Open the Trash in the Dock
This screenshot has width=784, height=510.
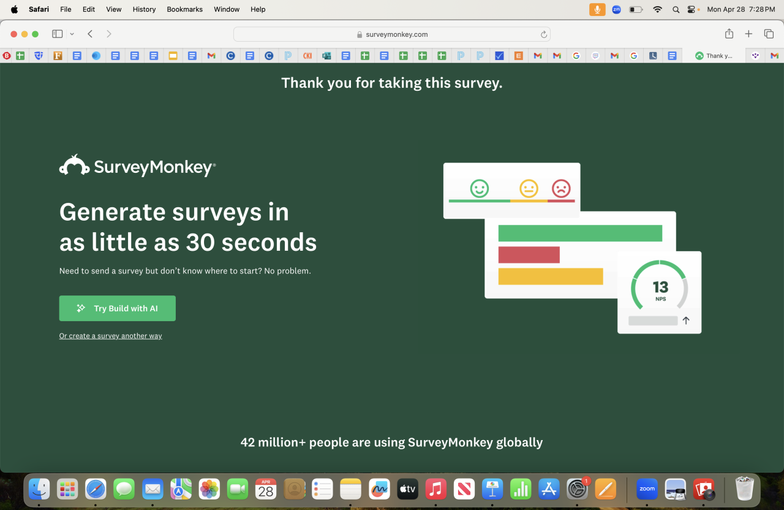(744, 489)
